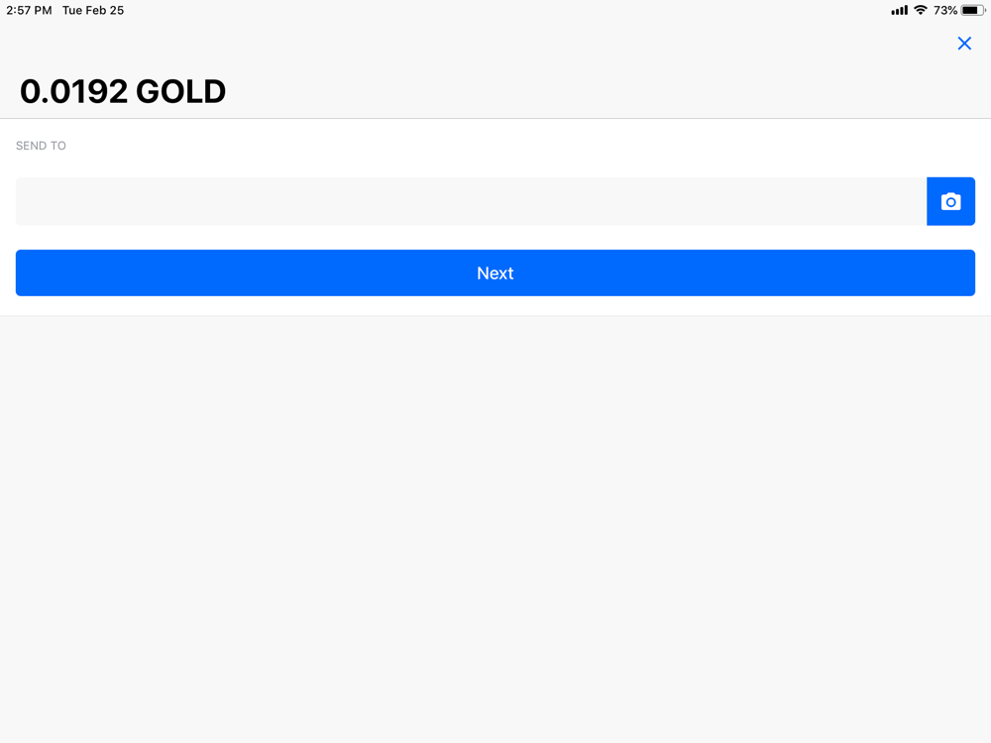This screenshot has height=743, width=991.
Task: Click the Next button
Action: click(x=495, y=273)
